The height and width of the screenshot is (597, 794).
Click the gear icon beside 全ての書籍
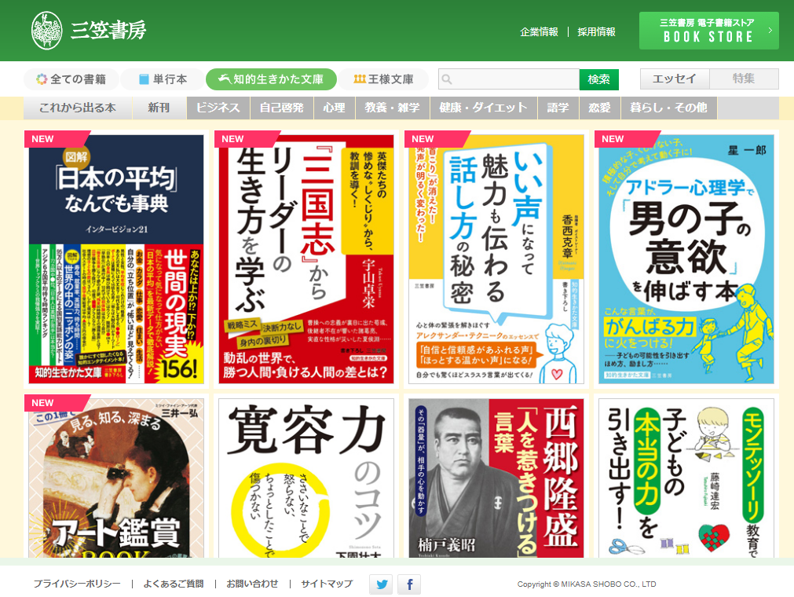pyautogui.click(x=43, y=79)
